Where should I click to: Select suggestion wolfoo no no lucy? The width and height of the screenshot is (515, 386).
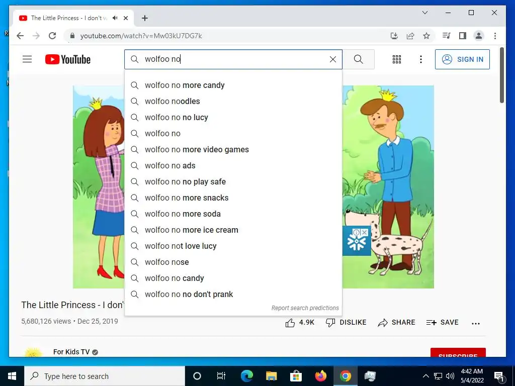click(233, 118)
